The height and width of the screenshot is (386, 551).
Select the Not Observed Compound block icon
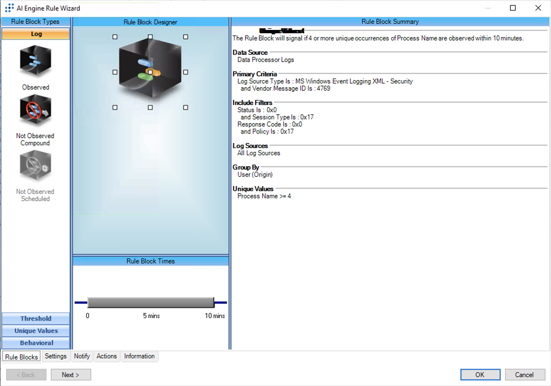pos(35,110)
